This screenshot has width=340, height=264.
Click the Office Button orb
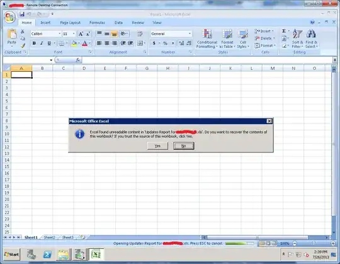click(x=9, y=17)
